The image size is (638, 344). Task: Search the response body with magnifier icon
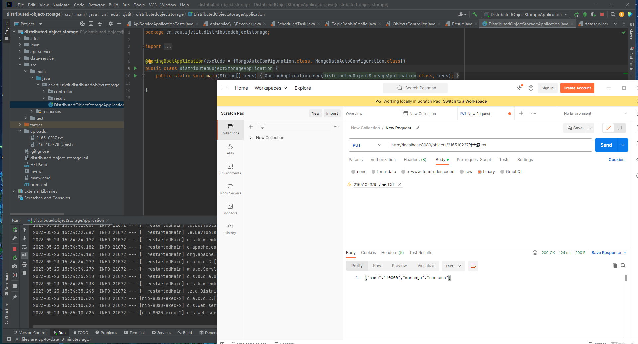[x=623, y=265]
